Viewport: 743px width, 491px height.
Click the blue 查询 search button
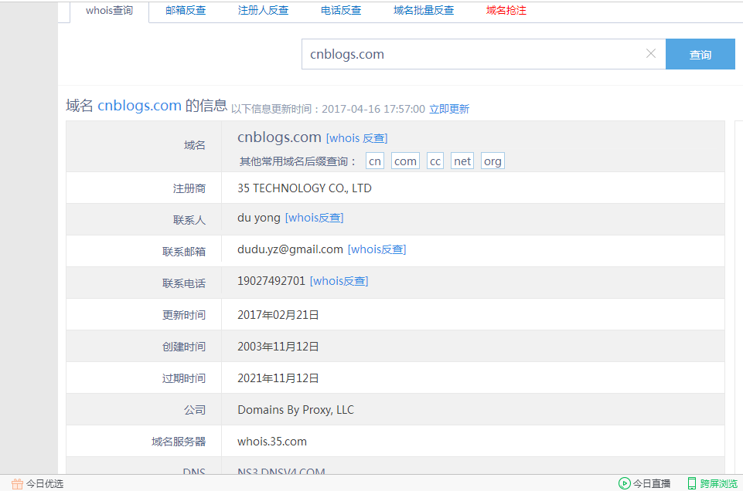click(x=700, y=54)
